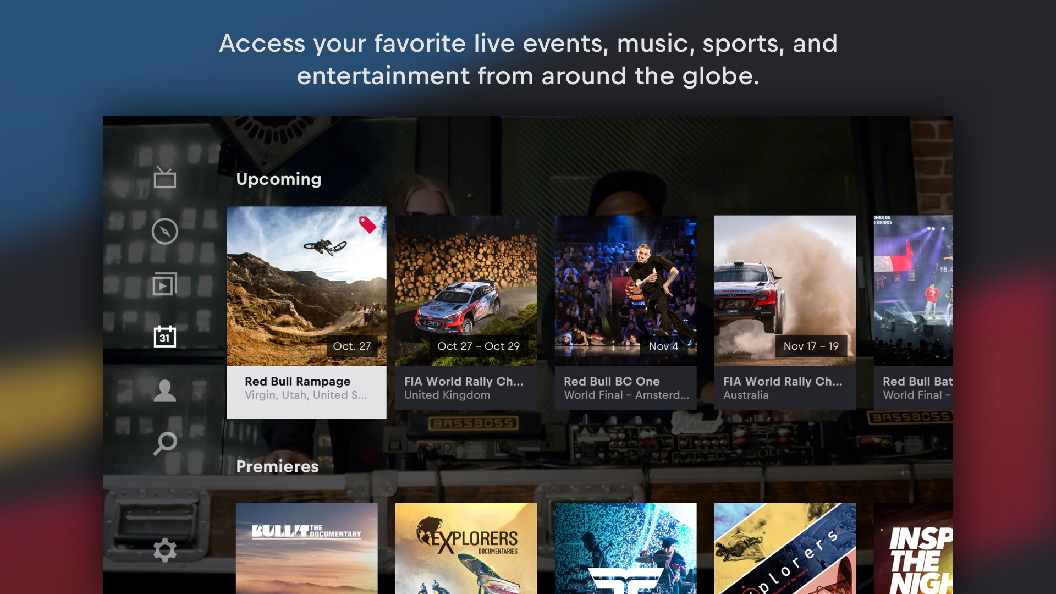Open the Live TV icon in sidebar
This screenshot has width=1056, height=594.
[164, 177]
